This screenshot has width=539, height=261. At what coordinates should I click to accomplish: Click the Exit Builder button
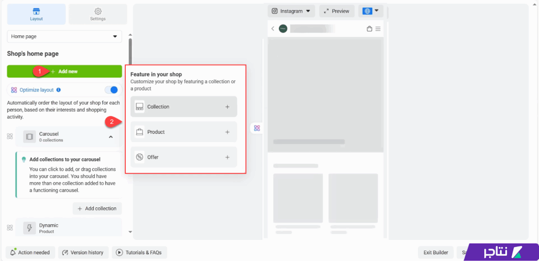[435, 253]
